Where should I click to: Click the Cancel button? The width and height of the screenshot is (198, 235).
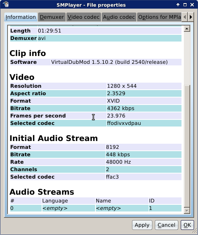166,225
